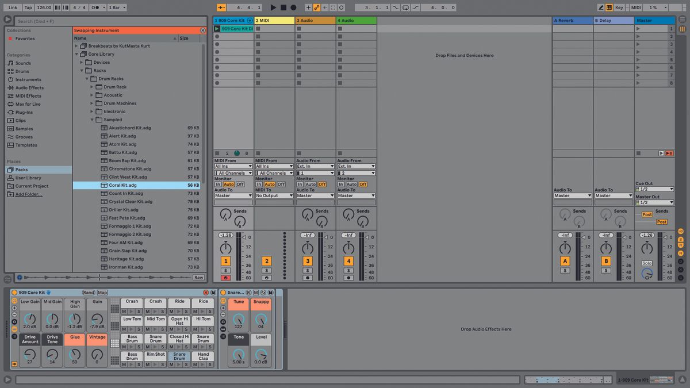This screenshot has height=388, width=690.
Task: Click the Gain knob on the 909 Core Kit rack
Action: (97, 320)
